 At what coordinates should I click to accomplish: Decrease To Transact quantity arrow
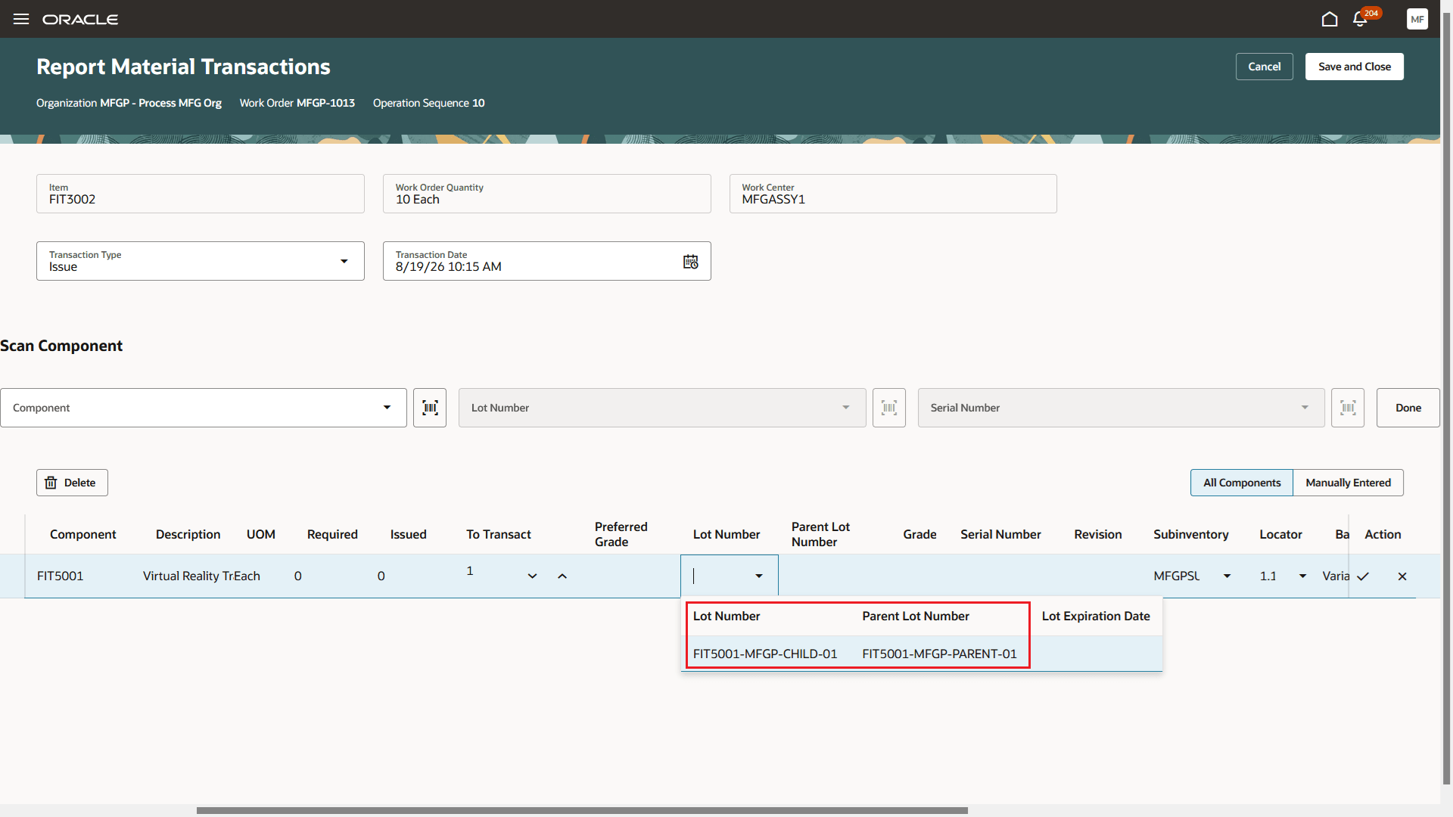click(532, 576)
